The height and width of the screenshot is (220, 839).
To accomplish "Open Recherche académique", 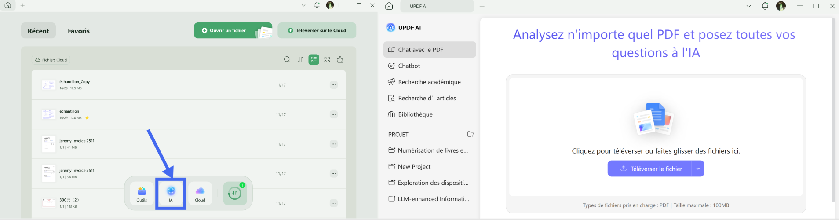I will 430,82.
